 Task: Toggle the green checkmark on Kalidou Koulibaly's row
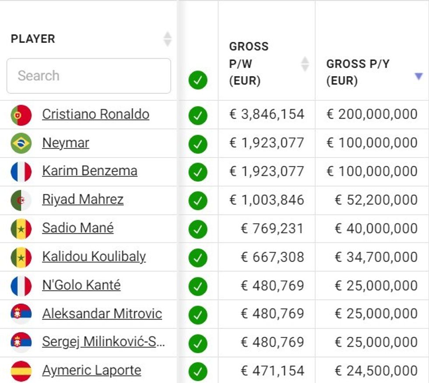coord(198,257)
